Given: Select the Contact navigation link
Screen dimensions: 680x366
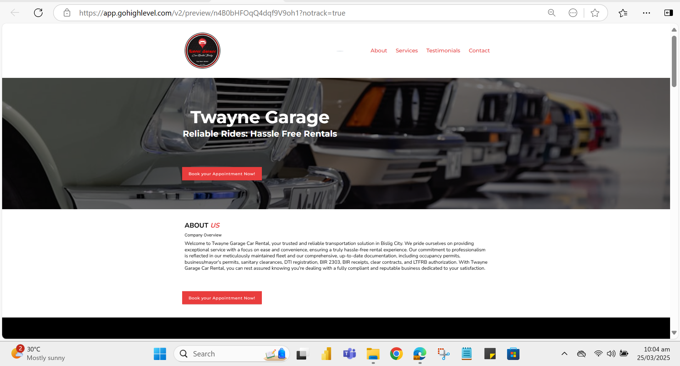Looking at the screenshot, I should [479, 51].
